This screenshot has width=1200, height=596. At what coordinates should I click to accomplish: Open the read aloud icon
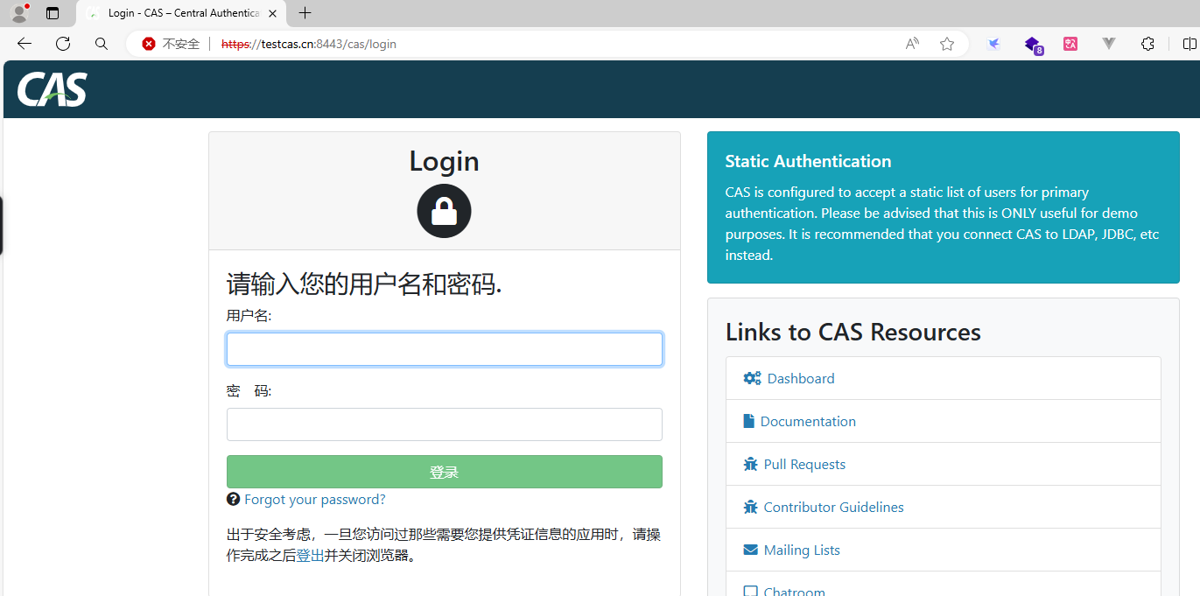(x=912, y=44)
